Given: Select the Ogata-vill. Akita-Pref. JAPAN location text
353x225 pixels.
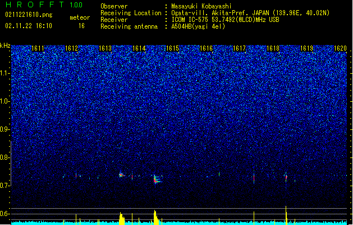Looking at the screenshot, I should [250, 13].
